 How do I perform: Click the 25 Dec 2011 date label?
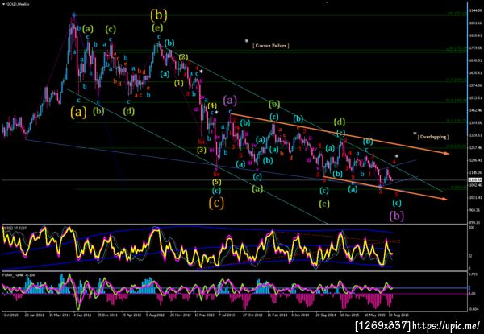[107, 315]
